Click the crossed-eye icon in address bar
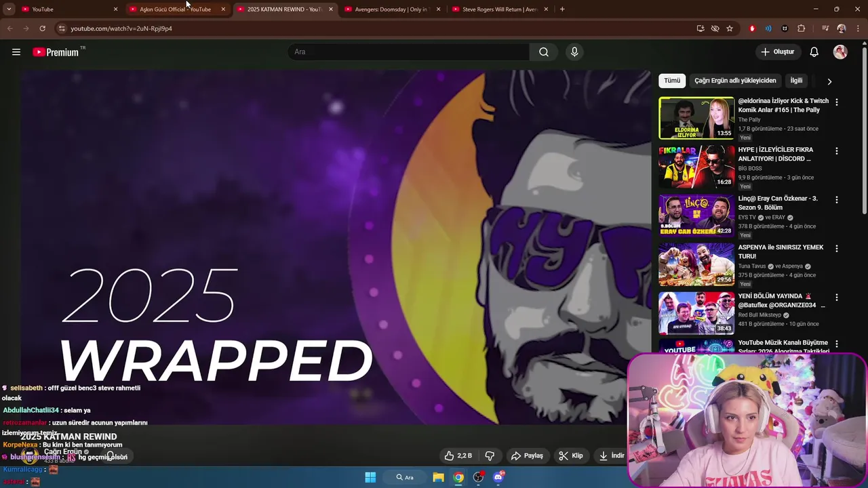868x488 pixels. click(x=715, y=28)
